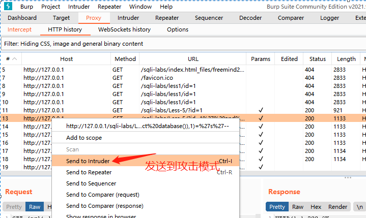This screenshot has width=366, height=218.
Task: Sort by the URL column header
Action: click(x=193, y=59)
